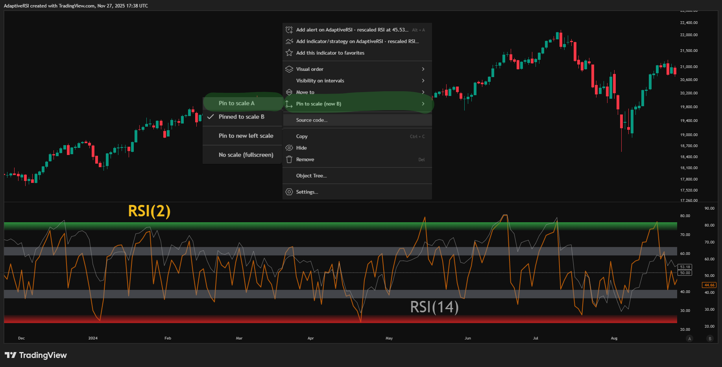Click the trash can Remove icon

(x=289, y=159)
